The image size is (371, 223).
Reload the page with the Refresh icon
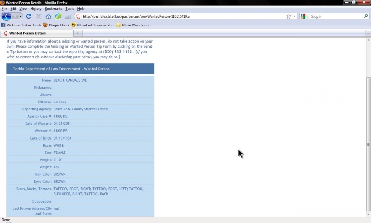(29, 16)
